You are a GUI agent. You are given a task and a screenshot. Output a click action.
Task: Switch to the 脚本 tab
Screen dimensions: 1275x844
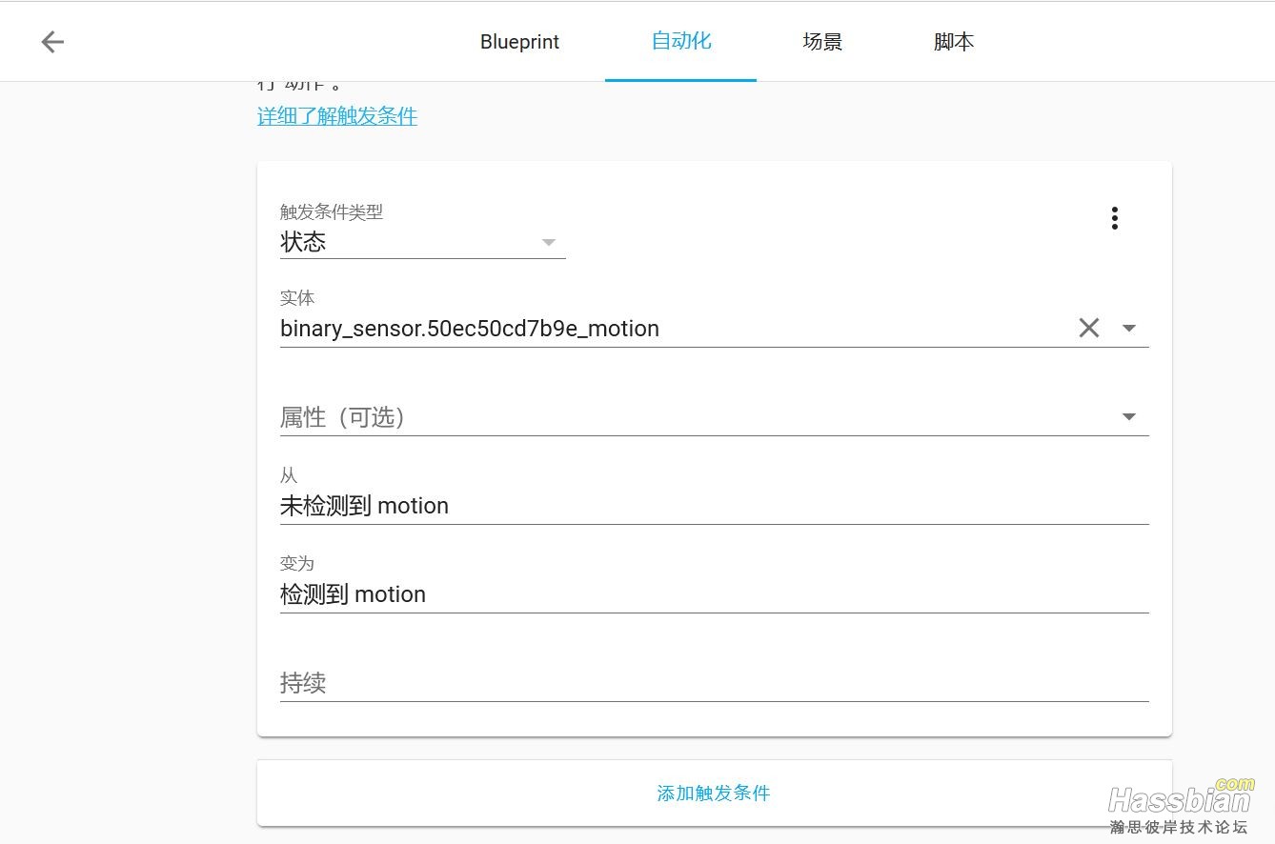pos(953,42)
